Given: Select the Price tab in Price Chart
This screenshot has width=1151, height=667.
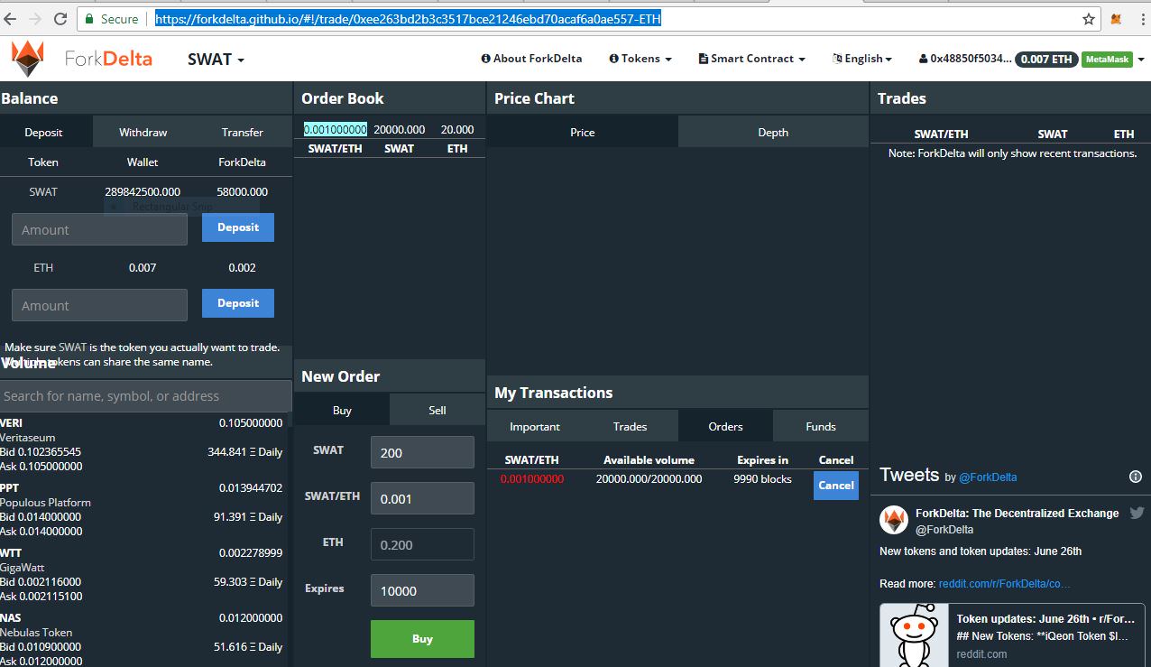Looking at the screenshot, I should tap(583, 132).
